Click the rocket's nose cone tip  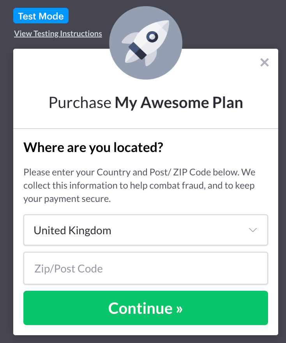(x=166, y=24)
